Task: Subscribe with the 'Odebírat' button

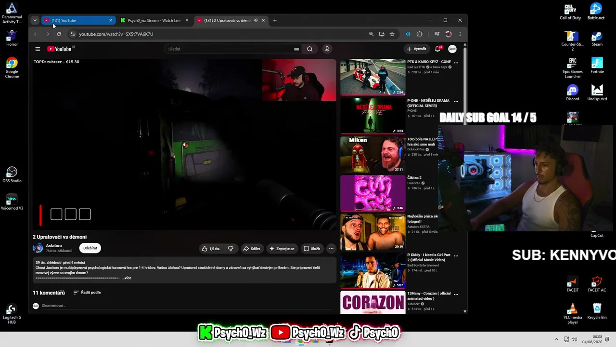Action: point(90,248)
